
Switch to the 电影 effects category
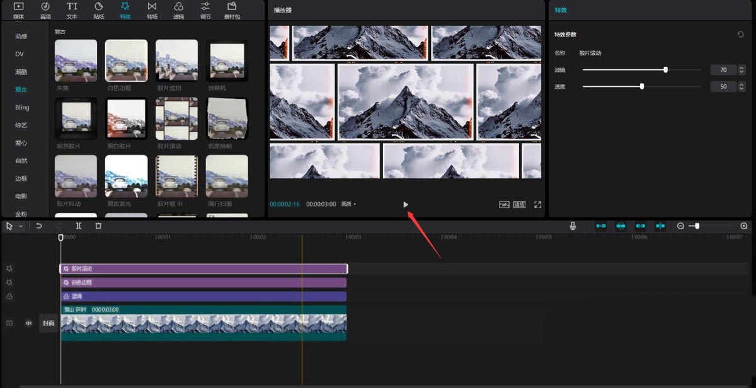tap(22, 197)
